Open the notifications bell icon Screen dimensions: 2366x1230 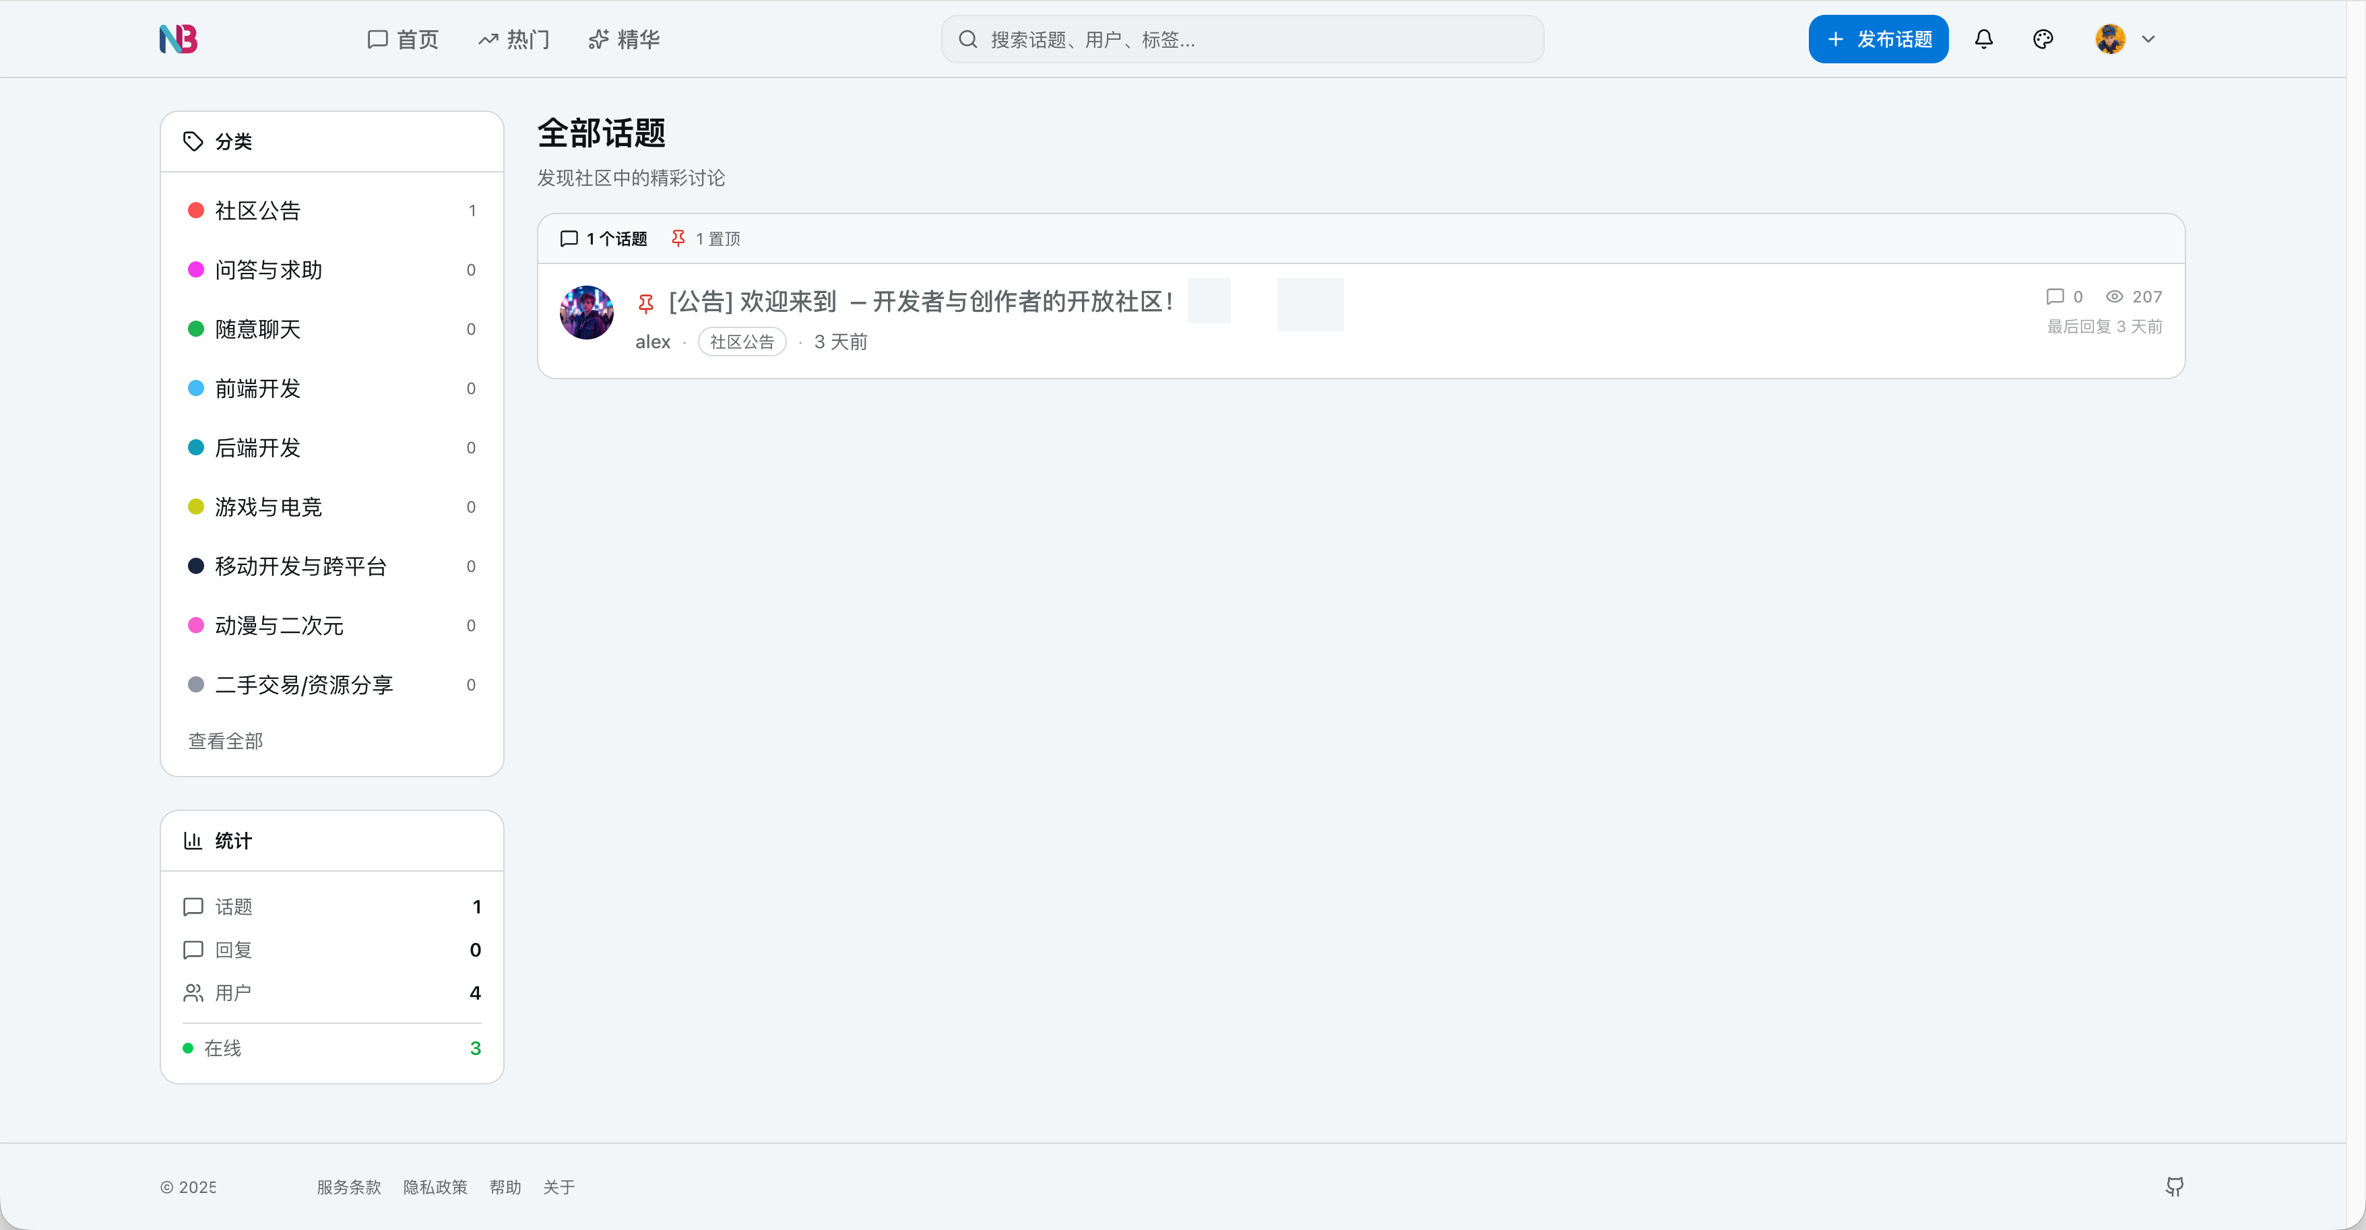click(1983, 38)
